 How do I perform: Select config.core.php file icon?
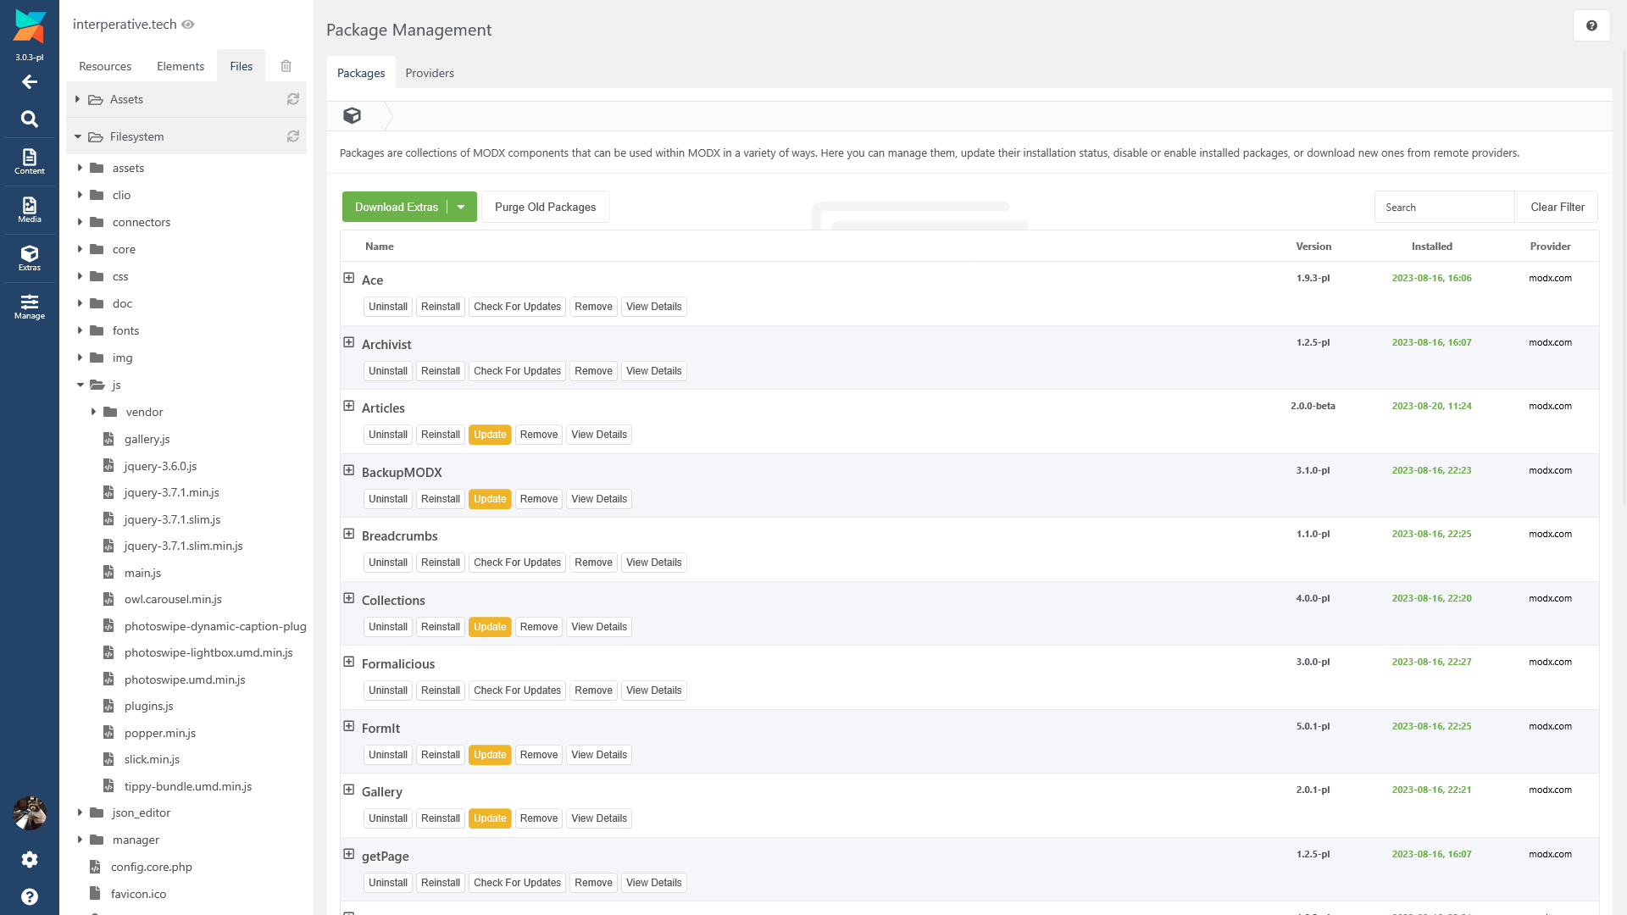[x=95, y=867]
